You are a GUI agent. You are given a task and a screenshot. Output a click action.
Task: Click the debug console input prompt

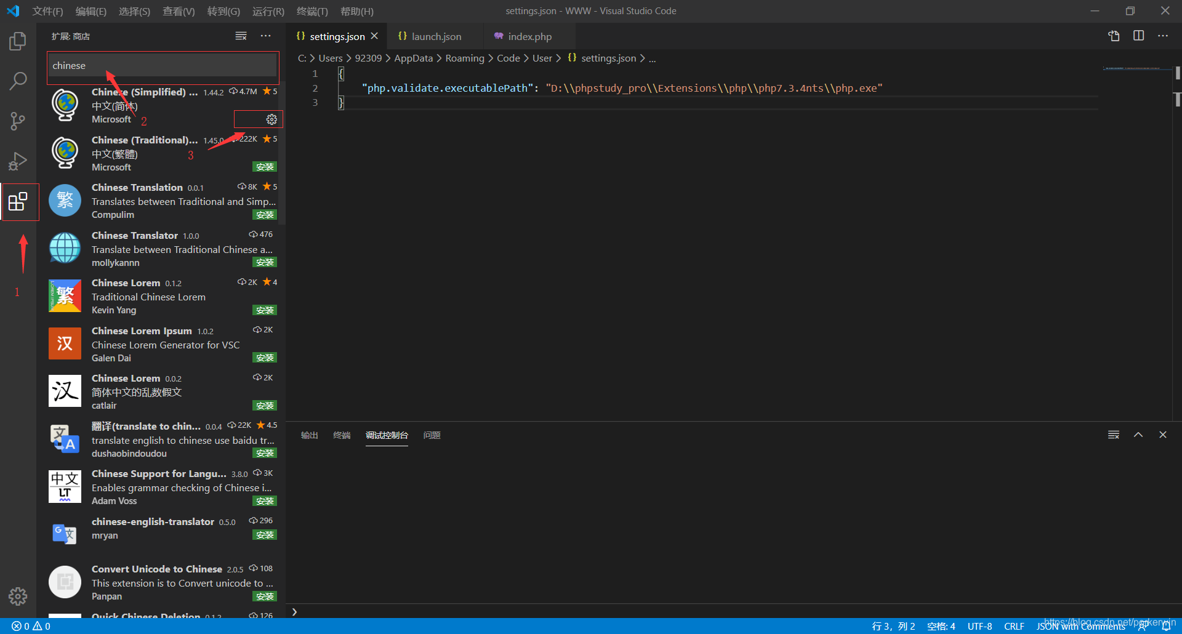[x=733, y=612]
